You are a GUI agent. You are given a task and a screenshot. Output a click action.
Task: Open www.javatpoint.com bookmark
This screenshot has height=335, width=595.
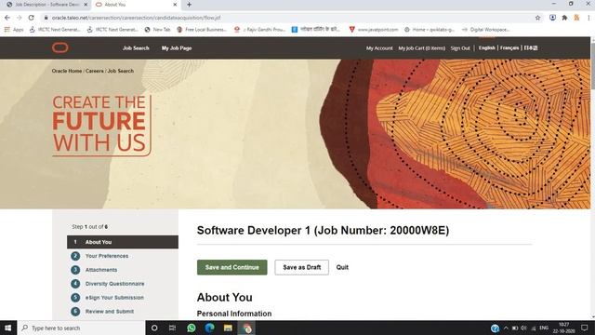pos(374,29)
